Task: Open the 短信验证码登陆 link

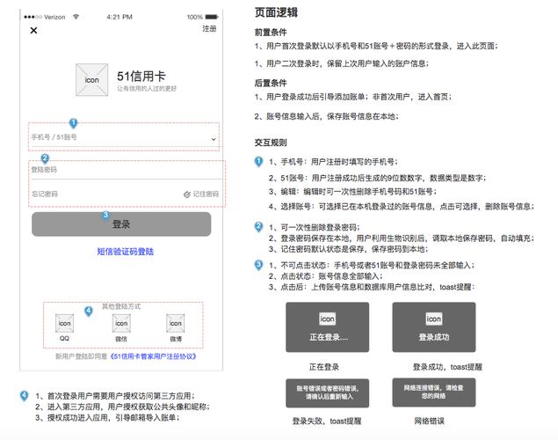Action: coord(125,252)
